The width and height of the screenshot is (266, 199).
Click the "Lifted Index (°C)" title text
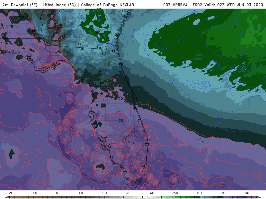click(x=59, y=5)
